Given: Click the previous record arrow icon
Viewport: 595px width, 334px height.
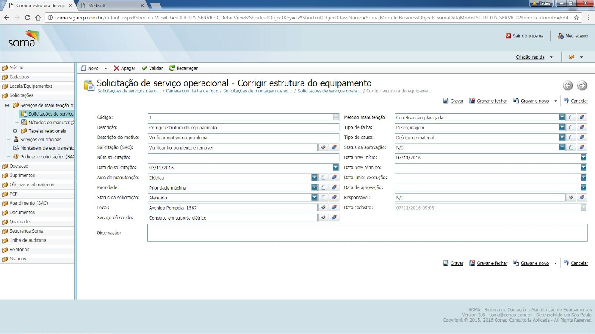Looking at the screenshot, I should pyautogui.click(x=568, y=86).
